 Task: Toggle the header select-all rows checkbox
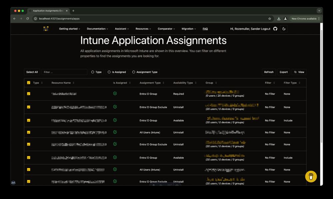[x=29, y=83]
